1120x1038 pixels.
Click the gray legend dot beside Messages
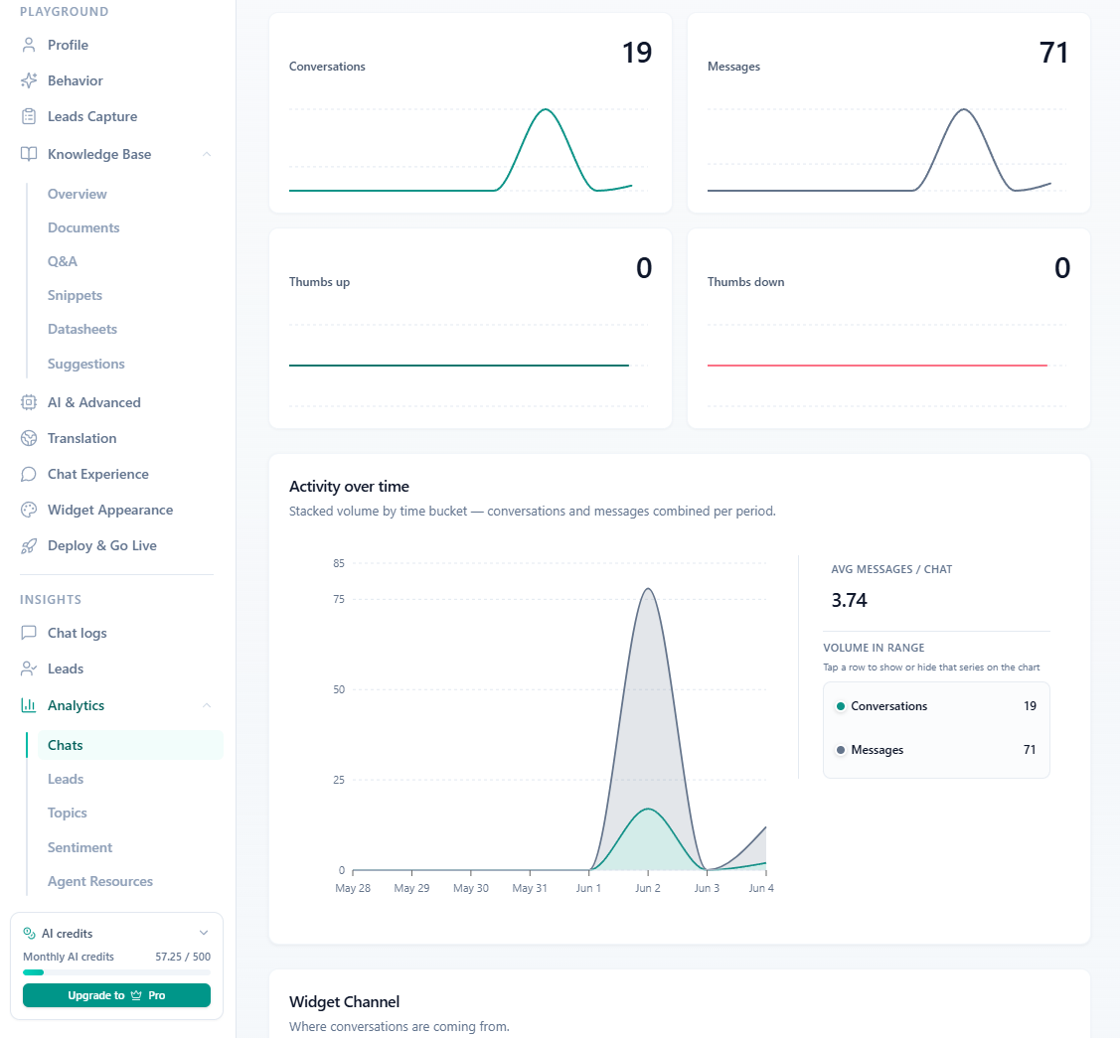841,750
